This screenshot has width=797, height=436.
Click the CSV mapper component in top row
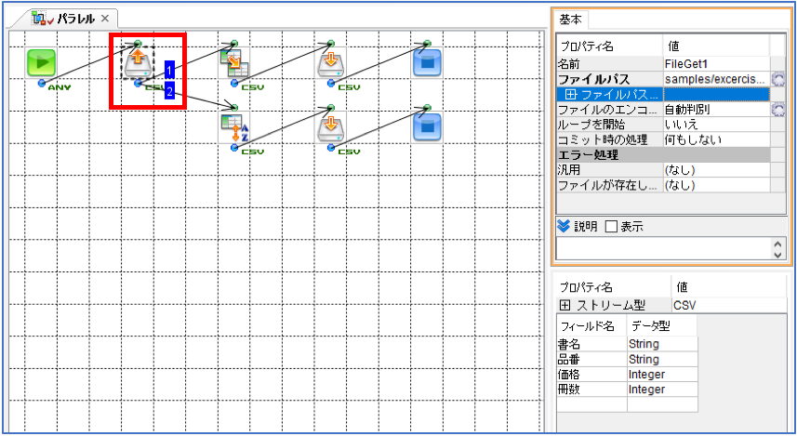click(234, 63)
